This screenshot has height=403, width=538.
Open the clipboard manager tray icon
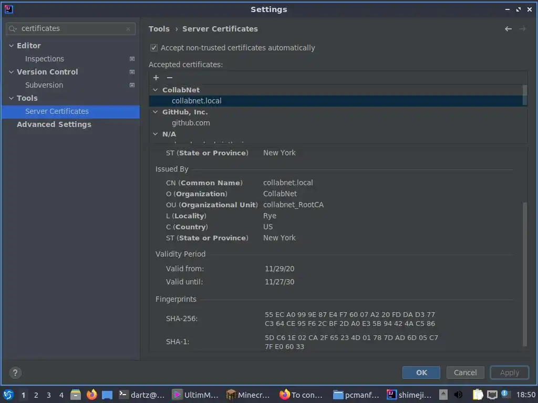478,395
